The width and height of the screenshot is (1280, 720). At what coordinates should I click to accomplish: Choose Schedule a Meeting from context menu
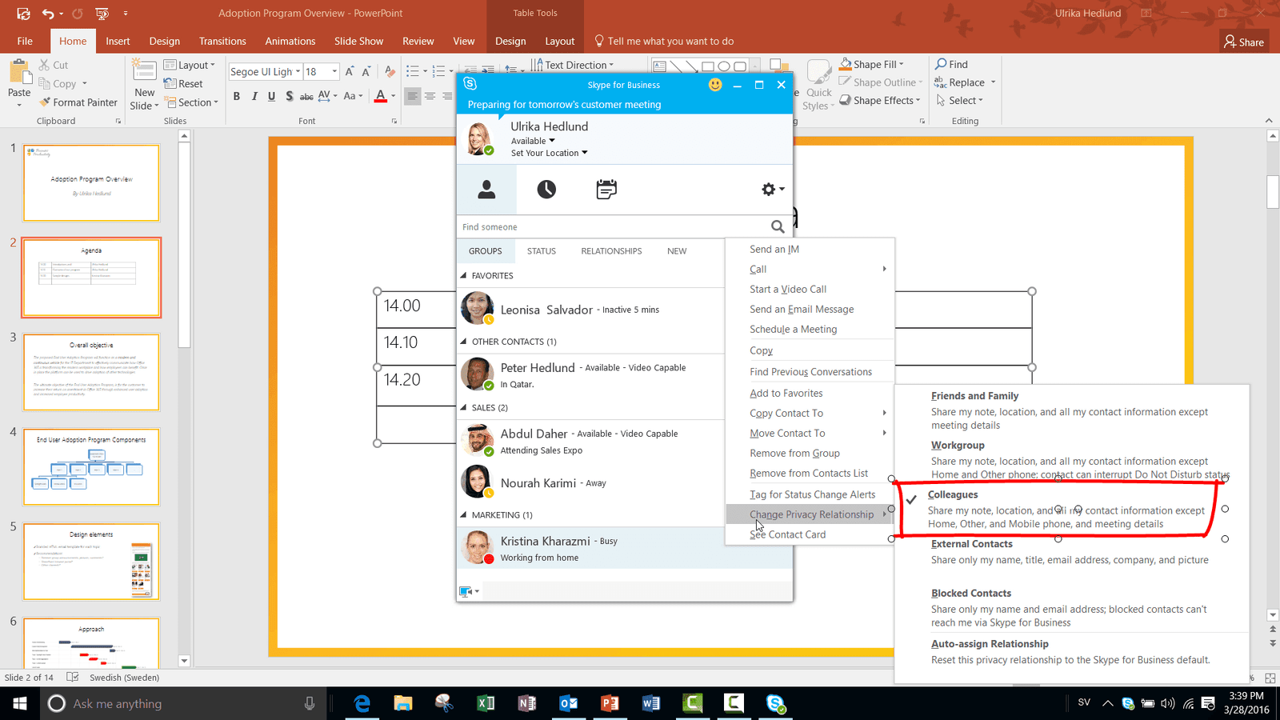click(x=793, y=330)
